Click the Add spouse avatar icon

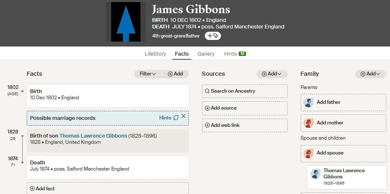309,153
